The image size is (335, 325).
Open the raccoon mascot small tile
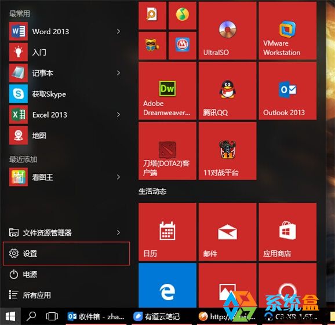coord(152,45)
